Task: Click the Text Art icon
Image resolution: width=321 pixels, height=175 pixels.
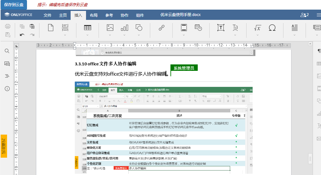Action: click(x=235, y=28)
